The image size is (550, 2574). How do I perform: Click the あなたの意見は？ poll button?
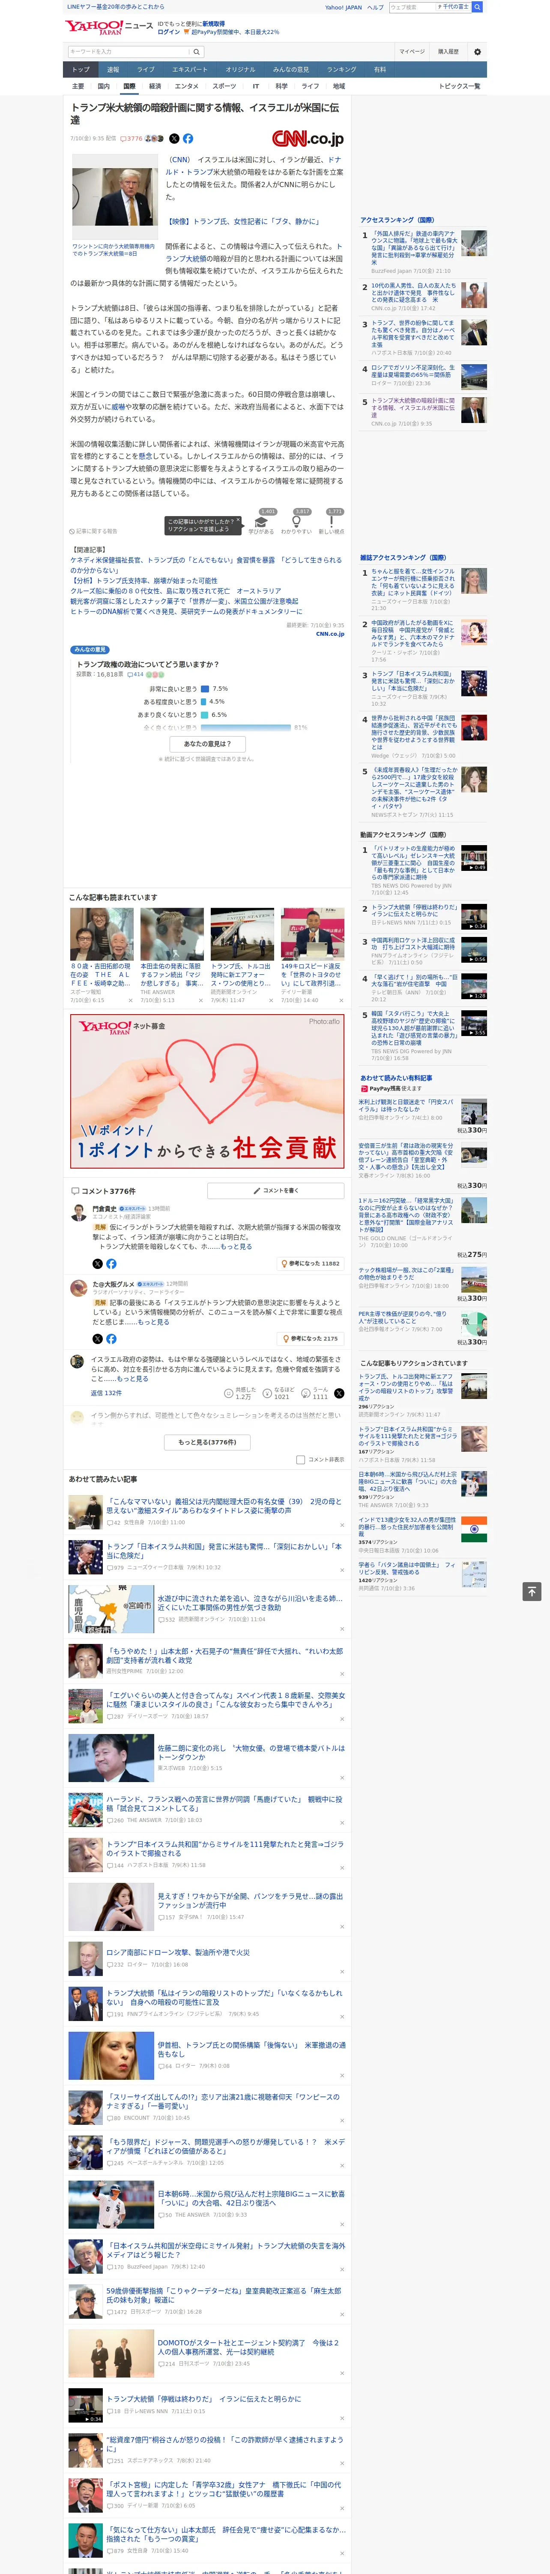pos(208,743)
